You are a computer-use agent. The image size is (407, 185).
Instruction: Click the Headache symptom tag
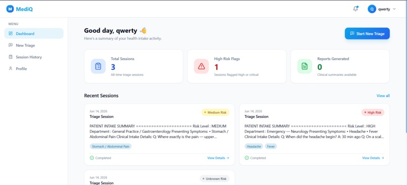tap(254, 146)
